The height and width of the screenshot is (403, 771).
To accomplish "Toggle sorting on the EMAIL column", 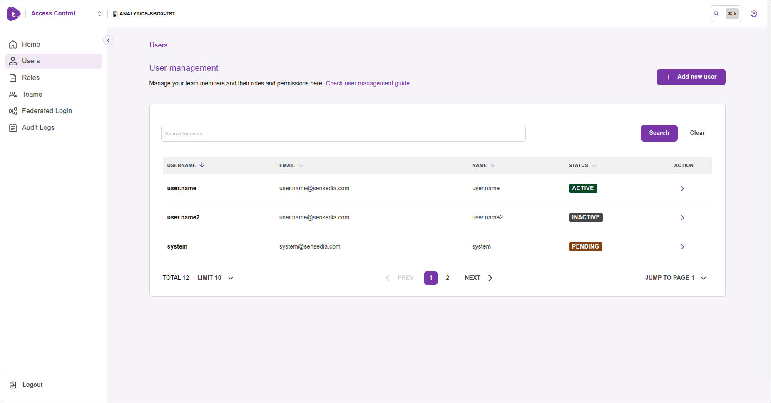I will click(x=301, y=165).
